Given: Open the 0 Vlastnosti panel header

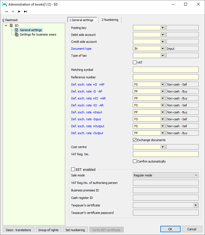Looking at the screenshot, I should 10,20.
